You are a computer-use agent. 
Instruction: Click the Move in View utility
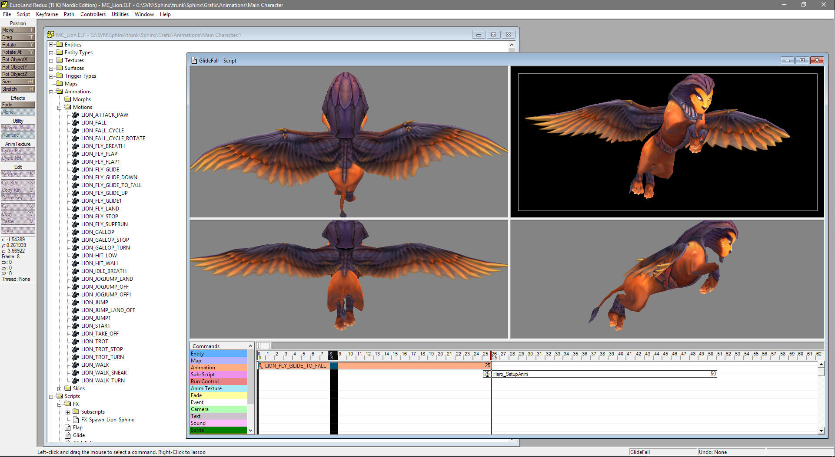point(17,128)
